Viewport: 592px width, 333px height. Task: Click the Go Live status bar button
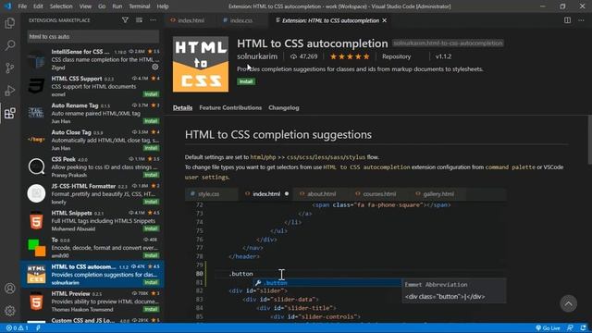(548, 328)
